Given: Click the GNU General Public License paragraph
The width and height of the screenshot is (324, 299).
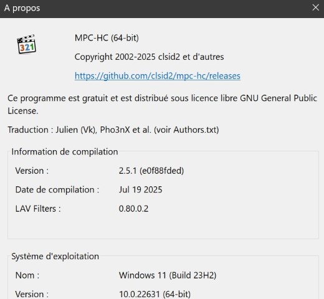Looking at the screenshot, I should pyautogui.click(x=162, y=105).
